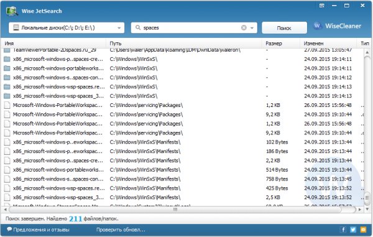The image size is (373, 237).
Task: Open the title bar menu icon
Action: click(x=321, y=6)
